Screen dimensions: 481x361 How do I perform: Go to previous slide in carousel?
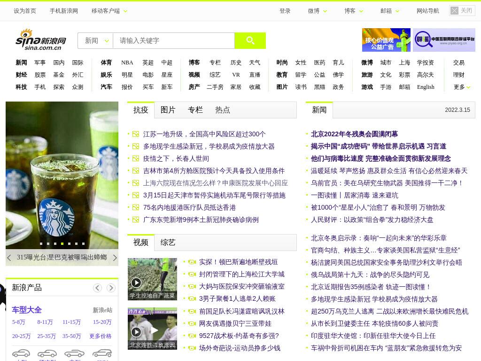point(9,258)
